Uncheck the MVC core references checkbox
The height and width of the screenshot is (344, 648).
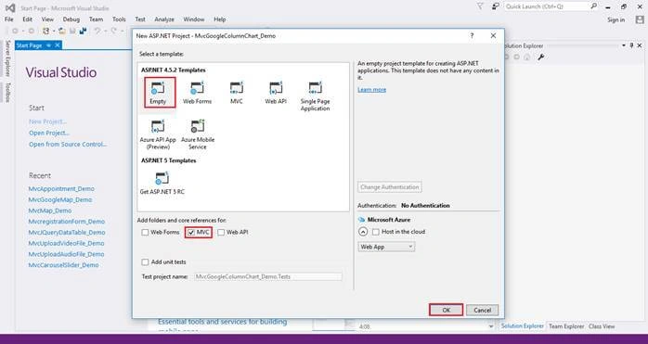[191, 233]
